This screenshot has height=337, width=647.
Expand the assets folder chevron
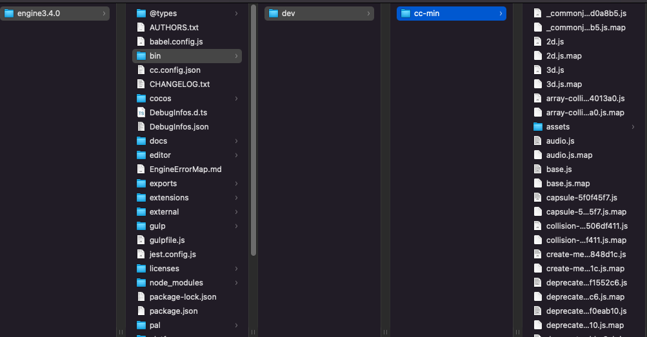pos(633,127)
